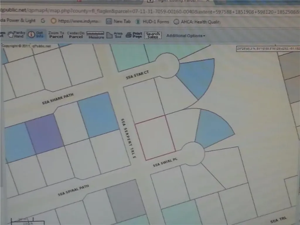Click the purple parcel on Sea Shark Path
Screen dimensions: 300x225
point(45,134)
